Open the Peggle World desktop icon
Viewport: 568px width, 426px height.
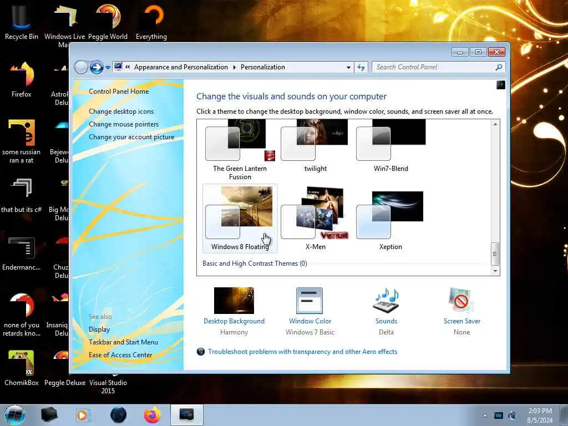pos(108,22)
